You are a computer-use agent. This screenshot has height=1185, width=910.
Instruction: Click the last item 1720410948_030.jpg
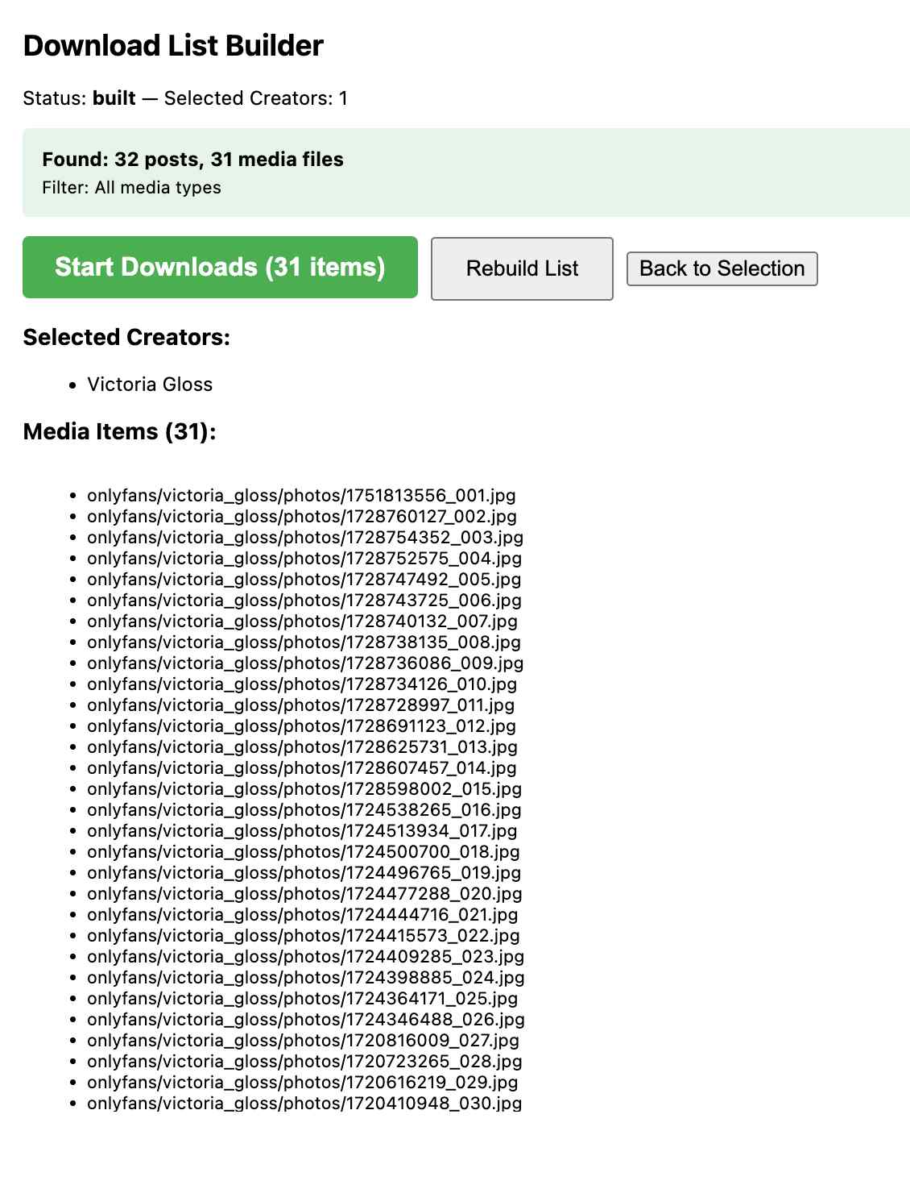(303, 1104)
